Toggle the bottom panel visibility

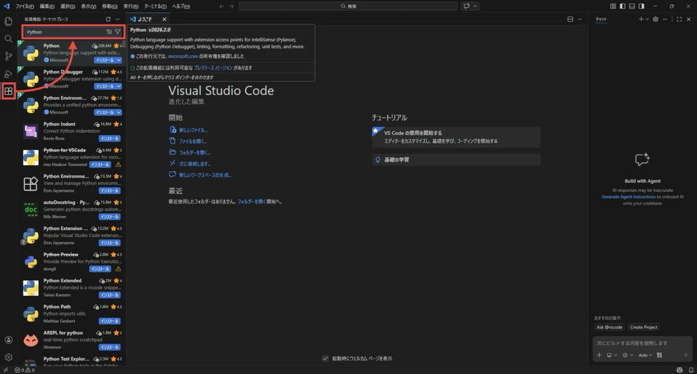click(632, 6)
